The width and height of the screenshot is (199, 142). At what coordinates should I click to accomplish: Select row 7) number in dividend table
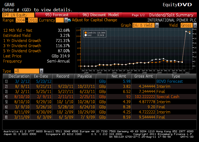(6, 112)
